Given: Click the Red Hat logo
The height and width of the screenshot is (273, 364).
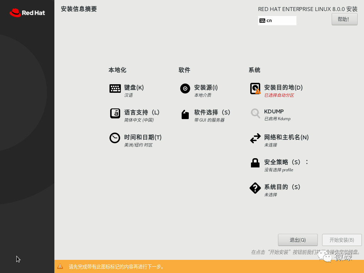Looking at the screenshot, I should [27, 13].
